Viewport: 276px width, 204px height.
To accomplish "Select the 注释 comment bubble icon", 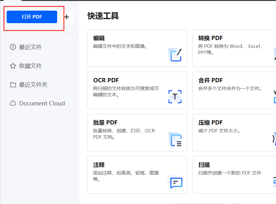I will [x=176, y=182].
